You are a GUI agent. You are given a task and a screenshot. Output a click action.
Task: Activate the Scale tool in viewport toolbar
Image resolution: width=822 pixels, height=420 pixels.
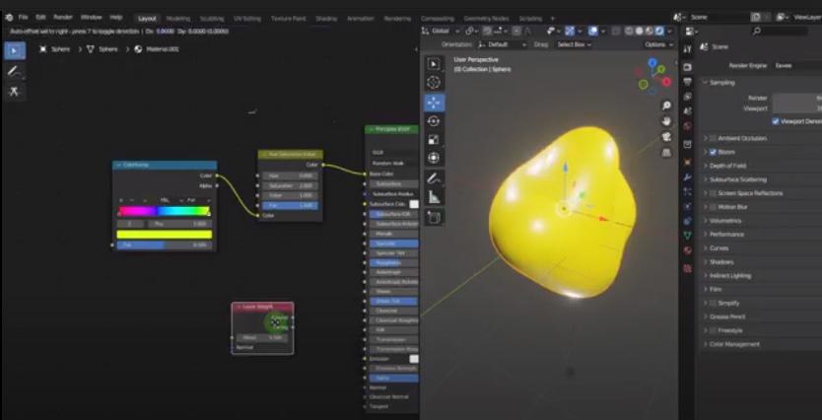(x=434, y=139)
